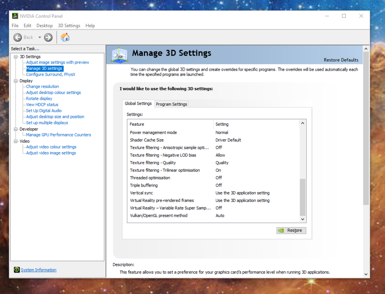This screenshot has width=385, height=294.
Task: Click the Back arrow icon
Action: coord(18,37)
